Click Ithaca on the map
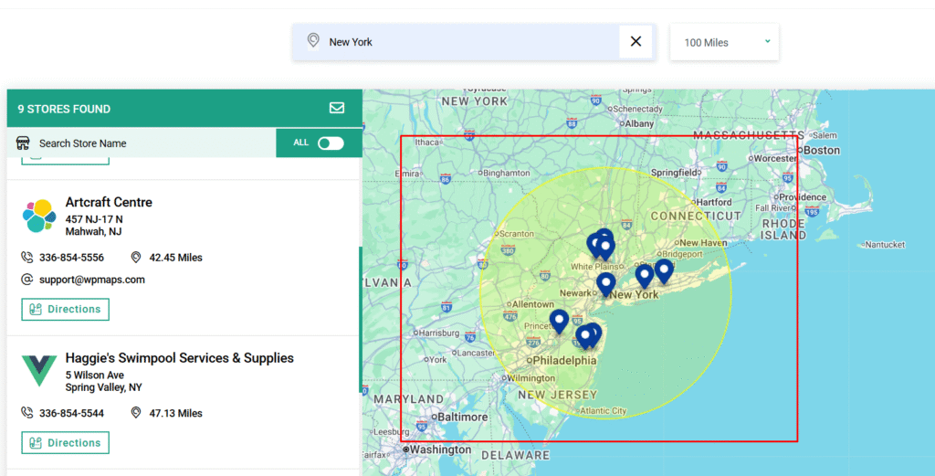The image size is (935, 476). [x=427, y=142]
